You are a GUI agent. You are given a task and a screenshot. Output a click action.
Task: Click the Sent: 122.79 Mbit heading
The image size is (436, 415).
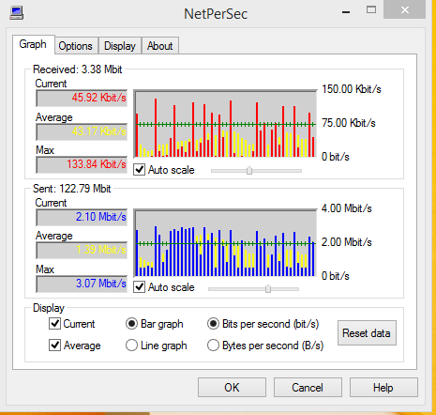click(x=72, y=189)
